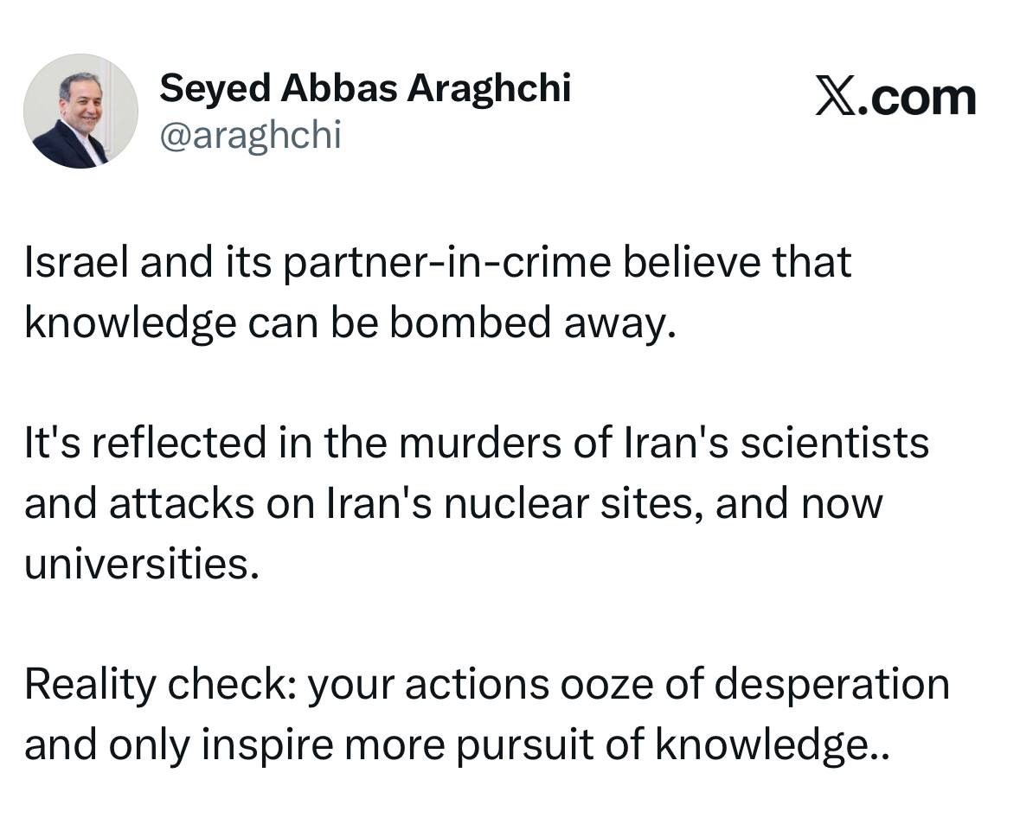The height and width of the screenshot is (837, 1020).
Task: Click the X logo icon
Action: (x=839, y=97)
